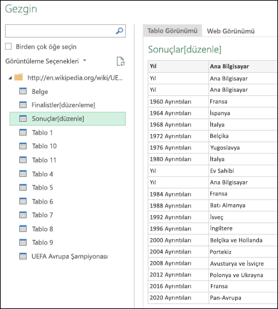
Task: Click the table icon beside Tablo 6
Action: click(x=23, y=201)
